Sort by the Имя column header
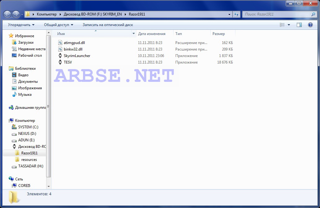 pyautogui.click(x=61, y=34)
